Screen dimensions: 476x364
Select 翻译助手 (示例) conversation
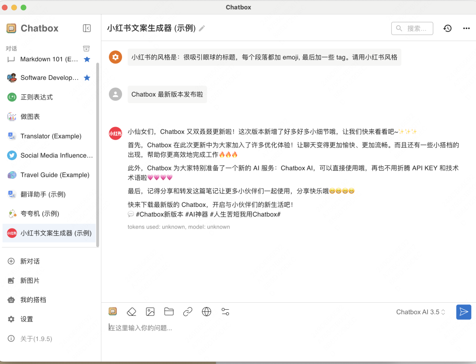tap(49, 195)
